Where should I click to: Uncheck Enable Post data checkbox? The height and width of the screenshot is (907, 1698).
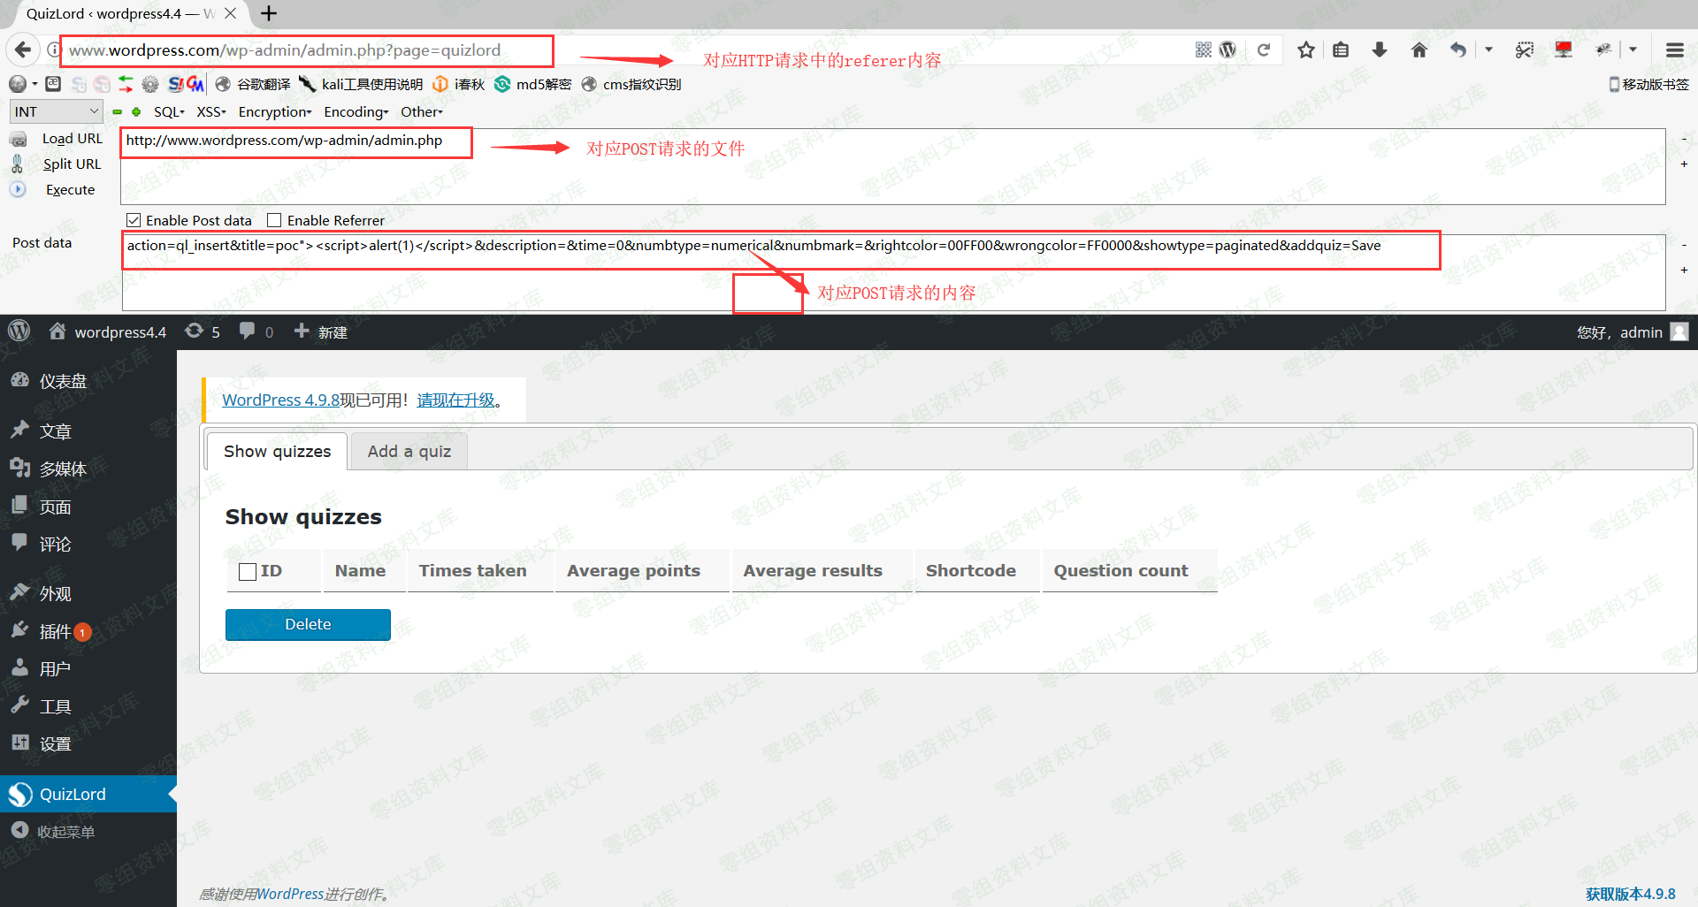coord(134,220)
